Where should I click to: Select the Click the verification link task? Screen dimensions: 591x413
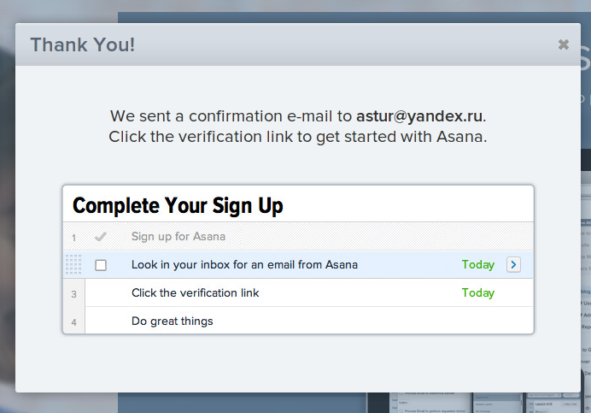coord(196,293)
